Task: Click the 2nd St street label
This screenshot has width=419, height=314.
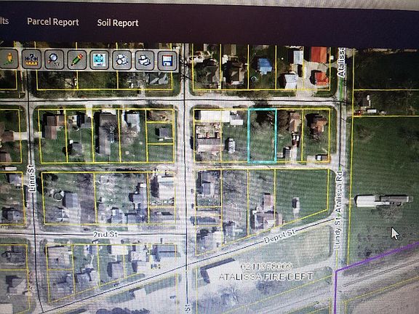Action: click(x=105, y=235)
